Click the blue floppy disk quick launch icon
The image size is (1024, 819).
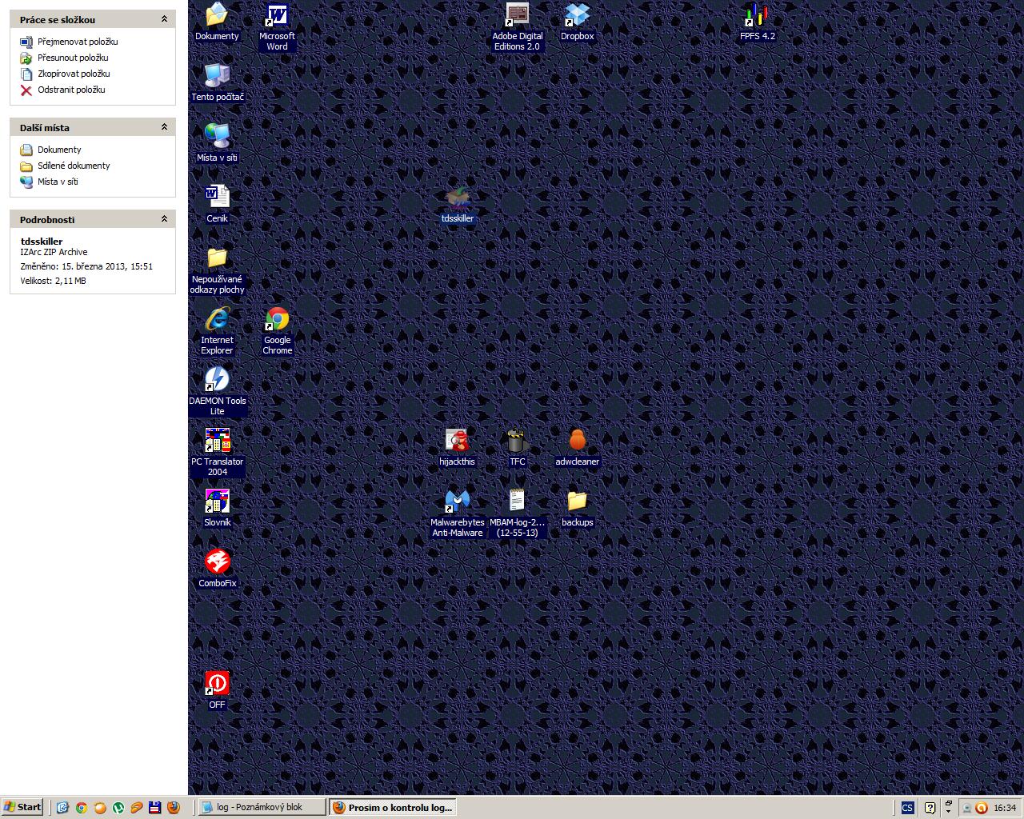(155, 808)
